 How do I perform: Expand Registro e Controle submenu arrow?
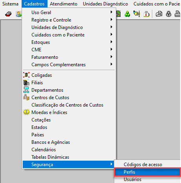112,20
